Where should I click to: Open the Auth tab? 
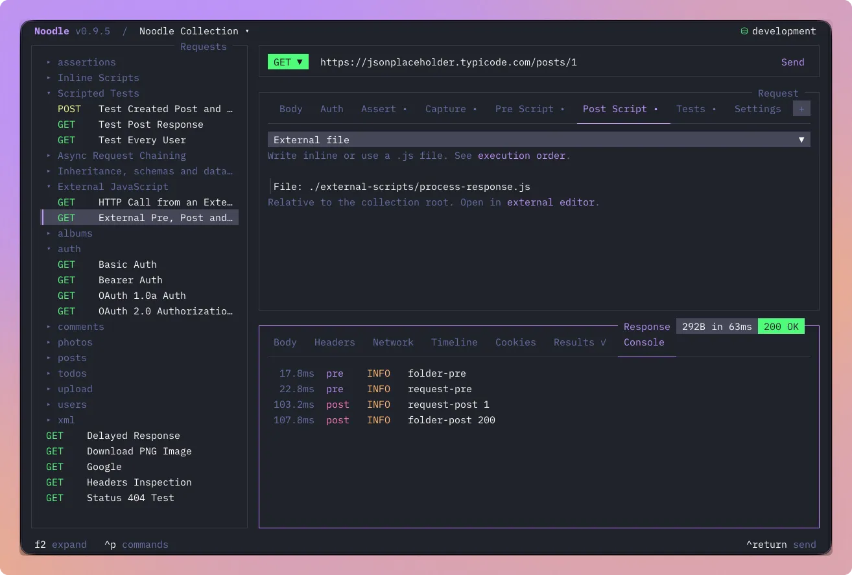[332, 109]
